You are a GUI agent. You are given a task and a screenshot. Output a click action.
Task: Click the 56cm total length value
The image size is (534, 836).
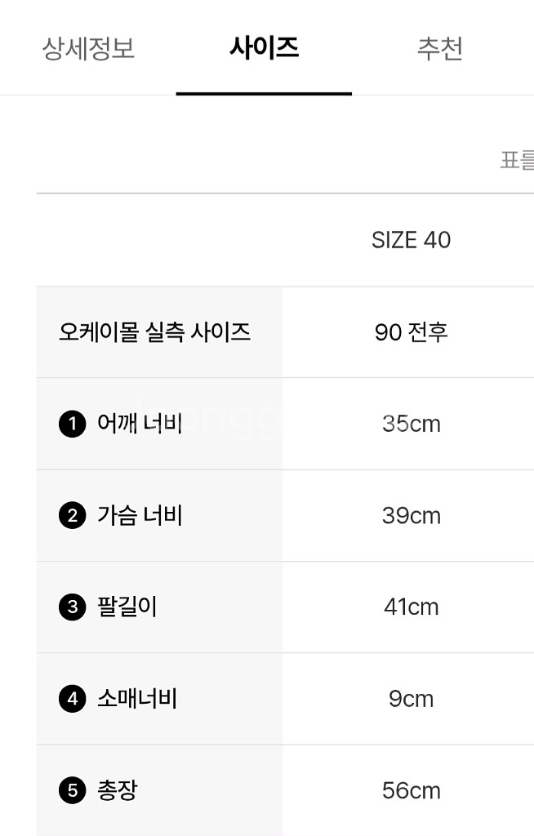[x=410, y=790]
